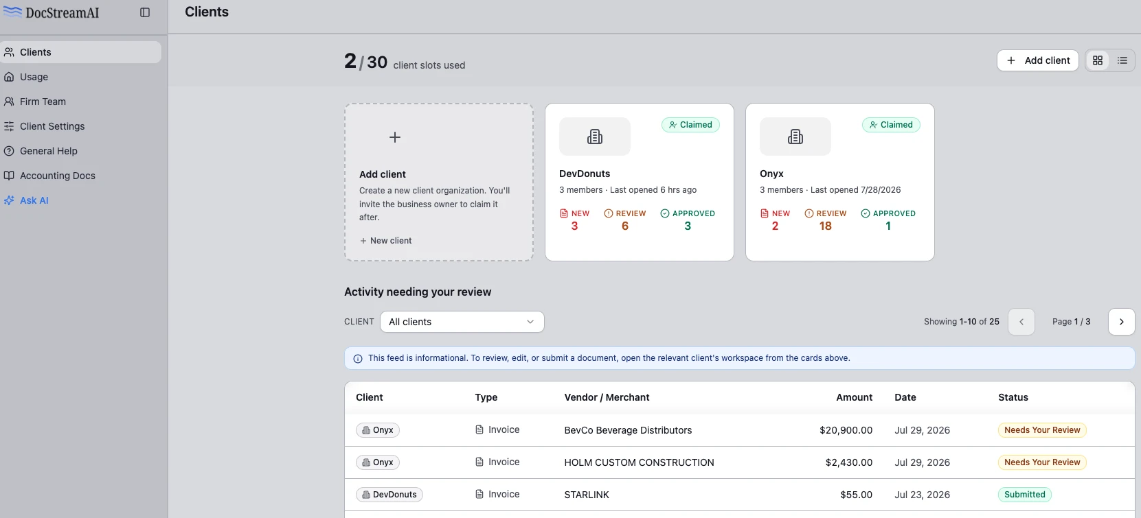The height and width of the screenshot is (518, 1141).
Task: Click DevDonuts NEW document icon
Action: [x=564, y=213]
